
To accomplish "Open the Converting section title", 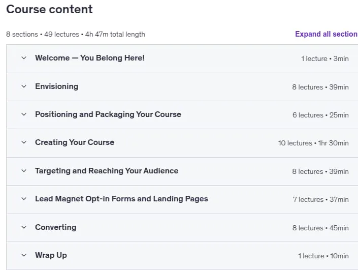I will [56, 227].
